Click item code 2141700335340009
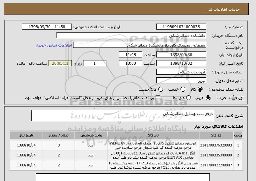256x181 pixels. [x=216, y=155]
